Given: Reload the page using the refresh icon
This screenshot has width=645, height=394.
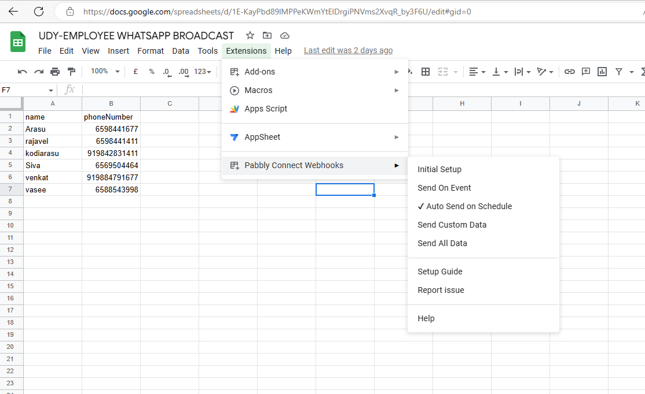Looking at the screenshot, I should (x=39, y=12).
